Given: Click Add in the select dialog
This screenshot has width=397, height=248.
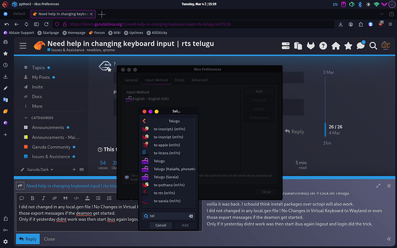Looking at the screenshot, I should 185,225.
